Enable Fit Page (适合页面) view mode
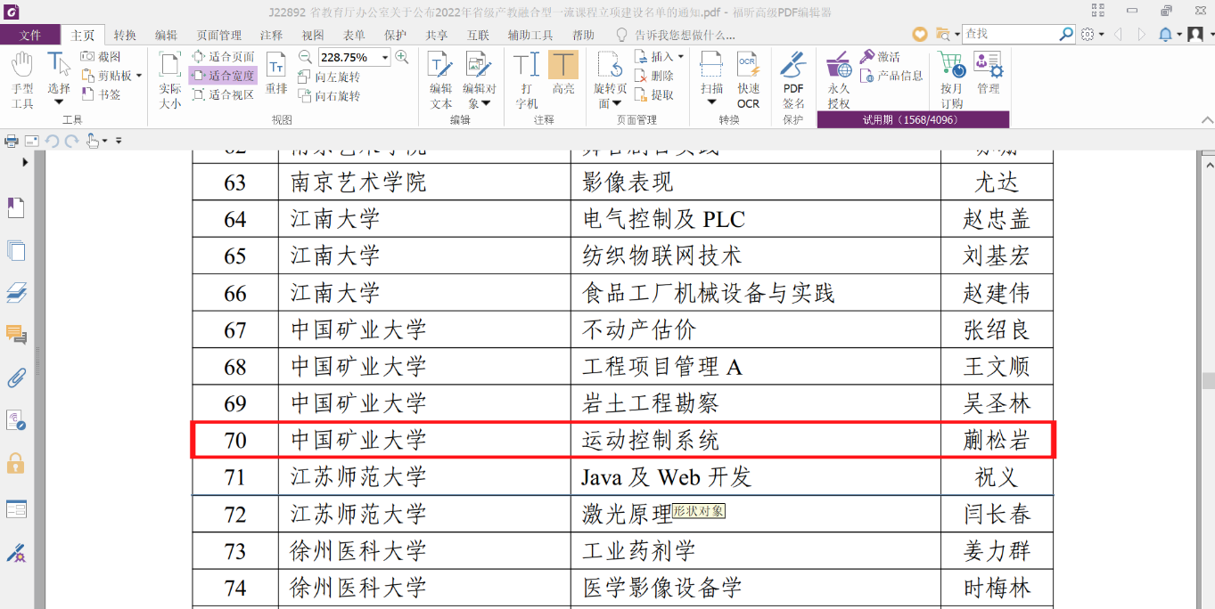Viewport: 1215px width, 609px height. point(223,57)
